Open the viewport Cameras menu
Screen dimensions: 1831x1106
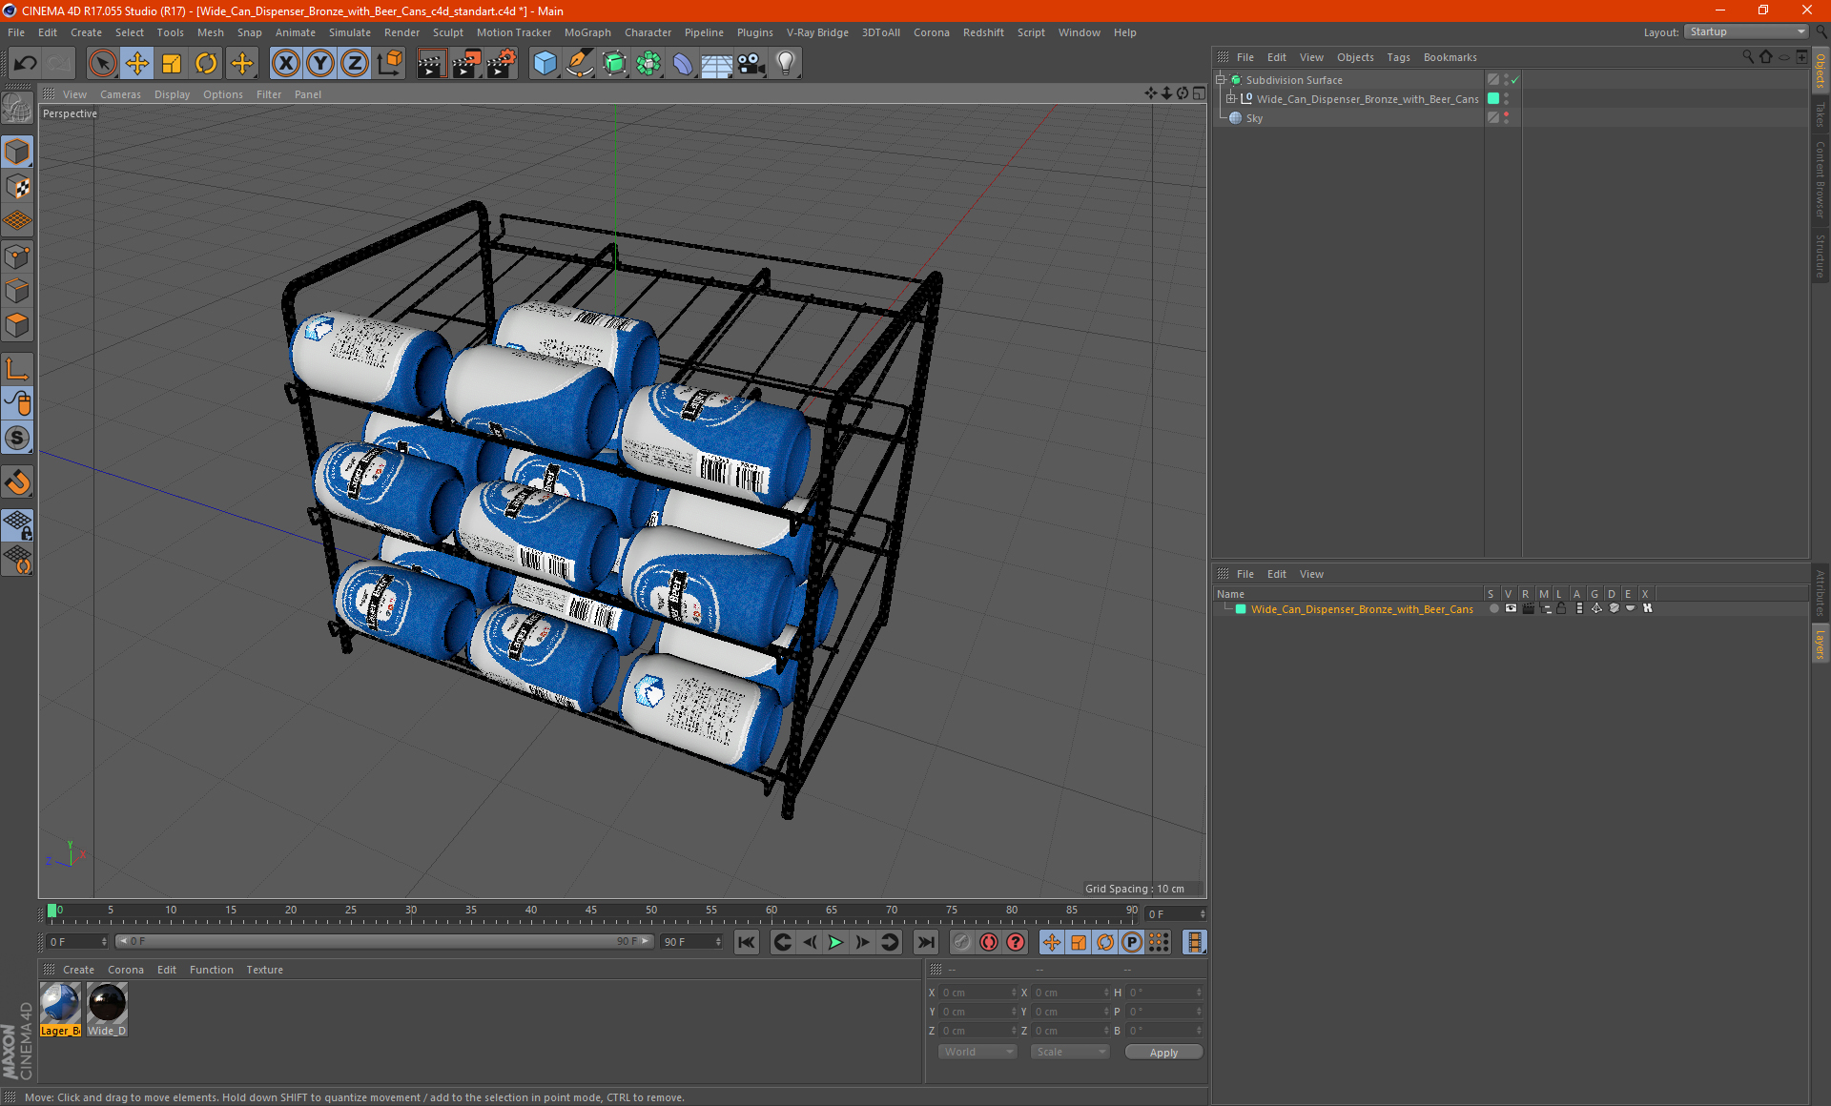120,94
